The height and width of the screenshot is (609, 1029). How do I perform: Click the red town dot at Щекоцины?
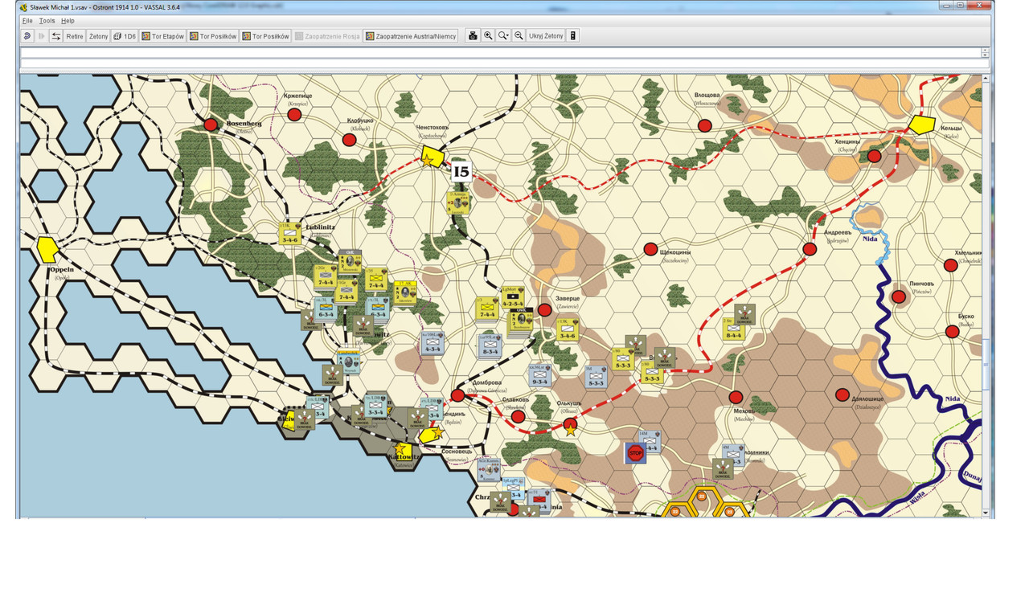coord(651,249)
